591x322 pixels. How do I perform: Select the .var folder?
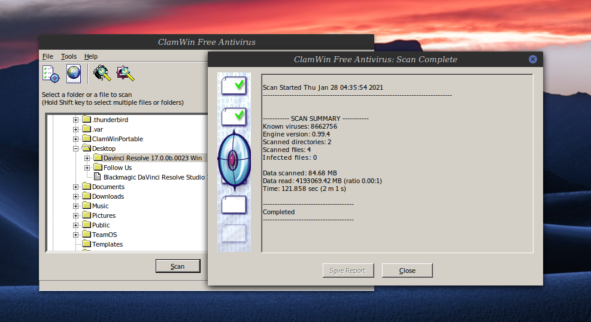pos(98,129)
